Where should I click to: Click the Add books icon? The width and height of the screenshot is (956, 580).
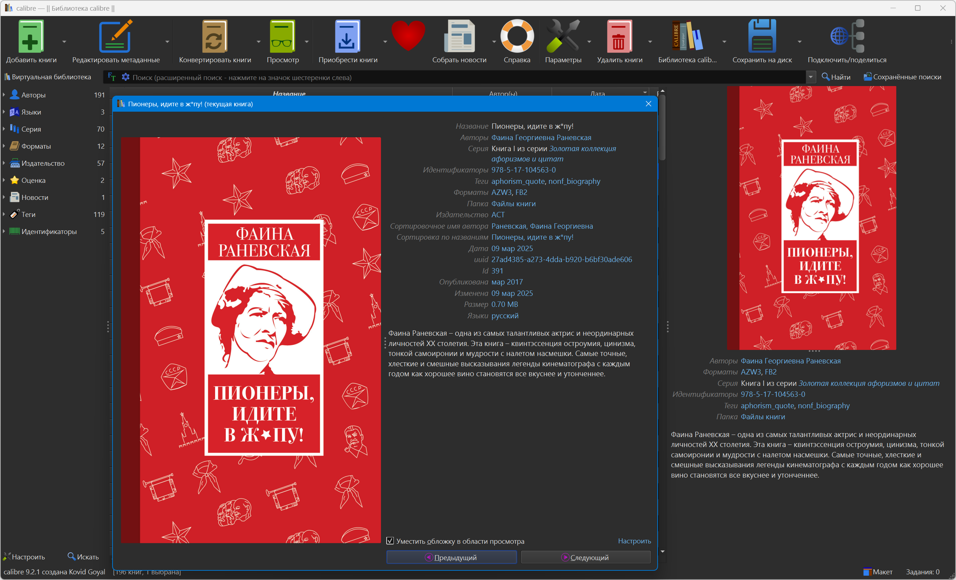click(31, 36)
